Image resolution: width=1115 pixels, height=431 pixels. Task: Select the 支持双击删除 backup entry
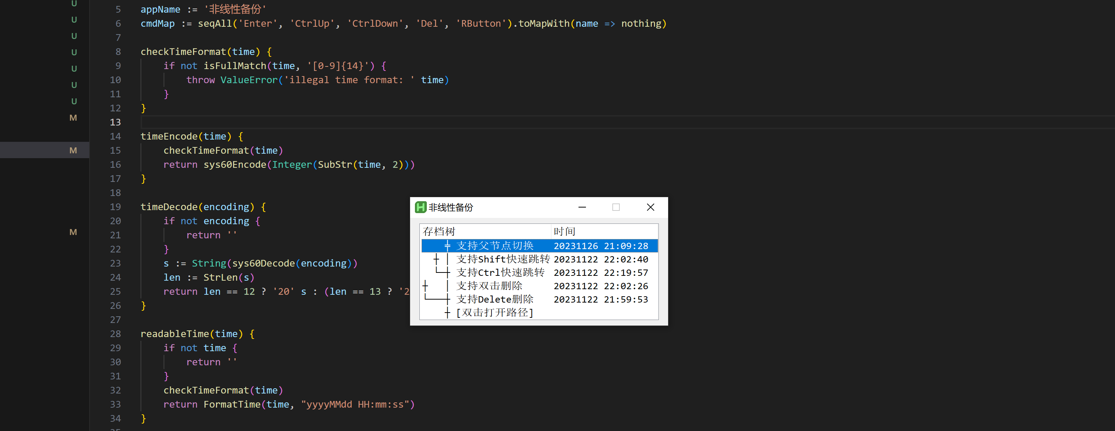(489, 286)
